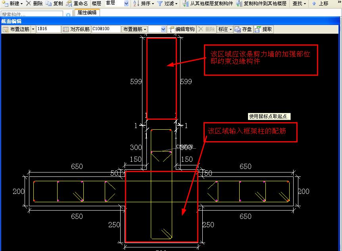Click the 新建 (New) toolbar icon
Image resolution: width=342 pixels, height=251 pixels.
(x=5, y=4)
